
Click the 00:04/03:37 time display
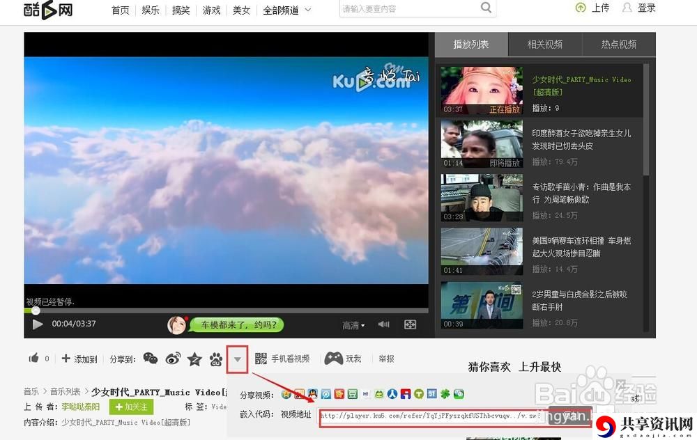(74, 324)
